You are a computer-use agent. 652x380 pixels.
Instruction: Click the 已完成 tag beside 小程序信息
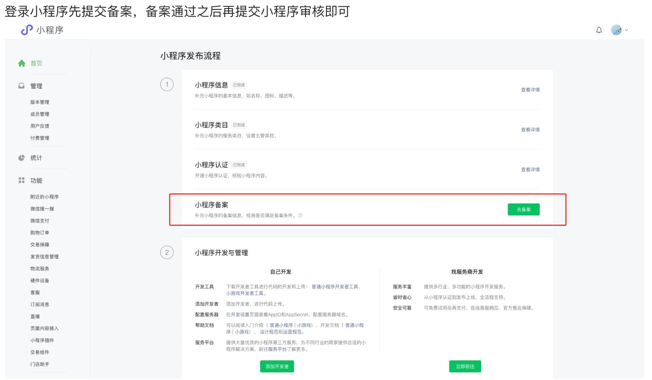tap(239, 85)
